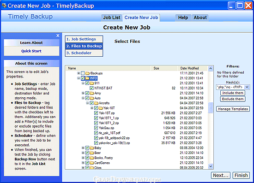Open the Help tab
254x183 pixels.
183,18
